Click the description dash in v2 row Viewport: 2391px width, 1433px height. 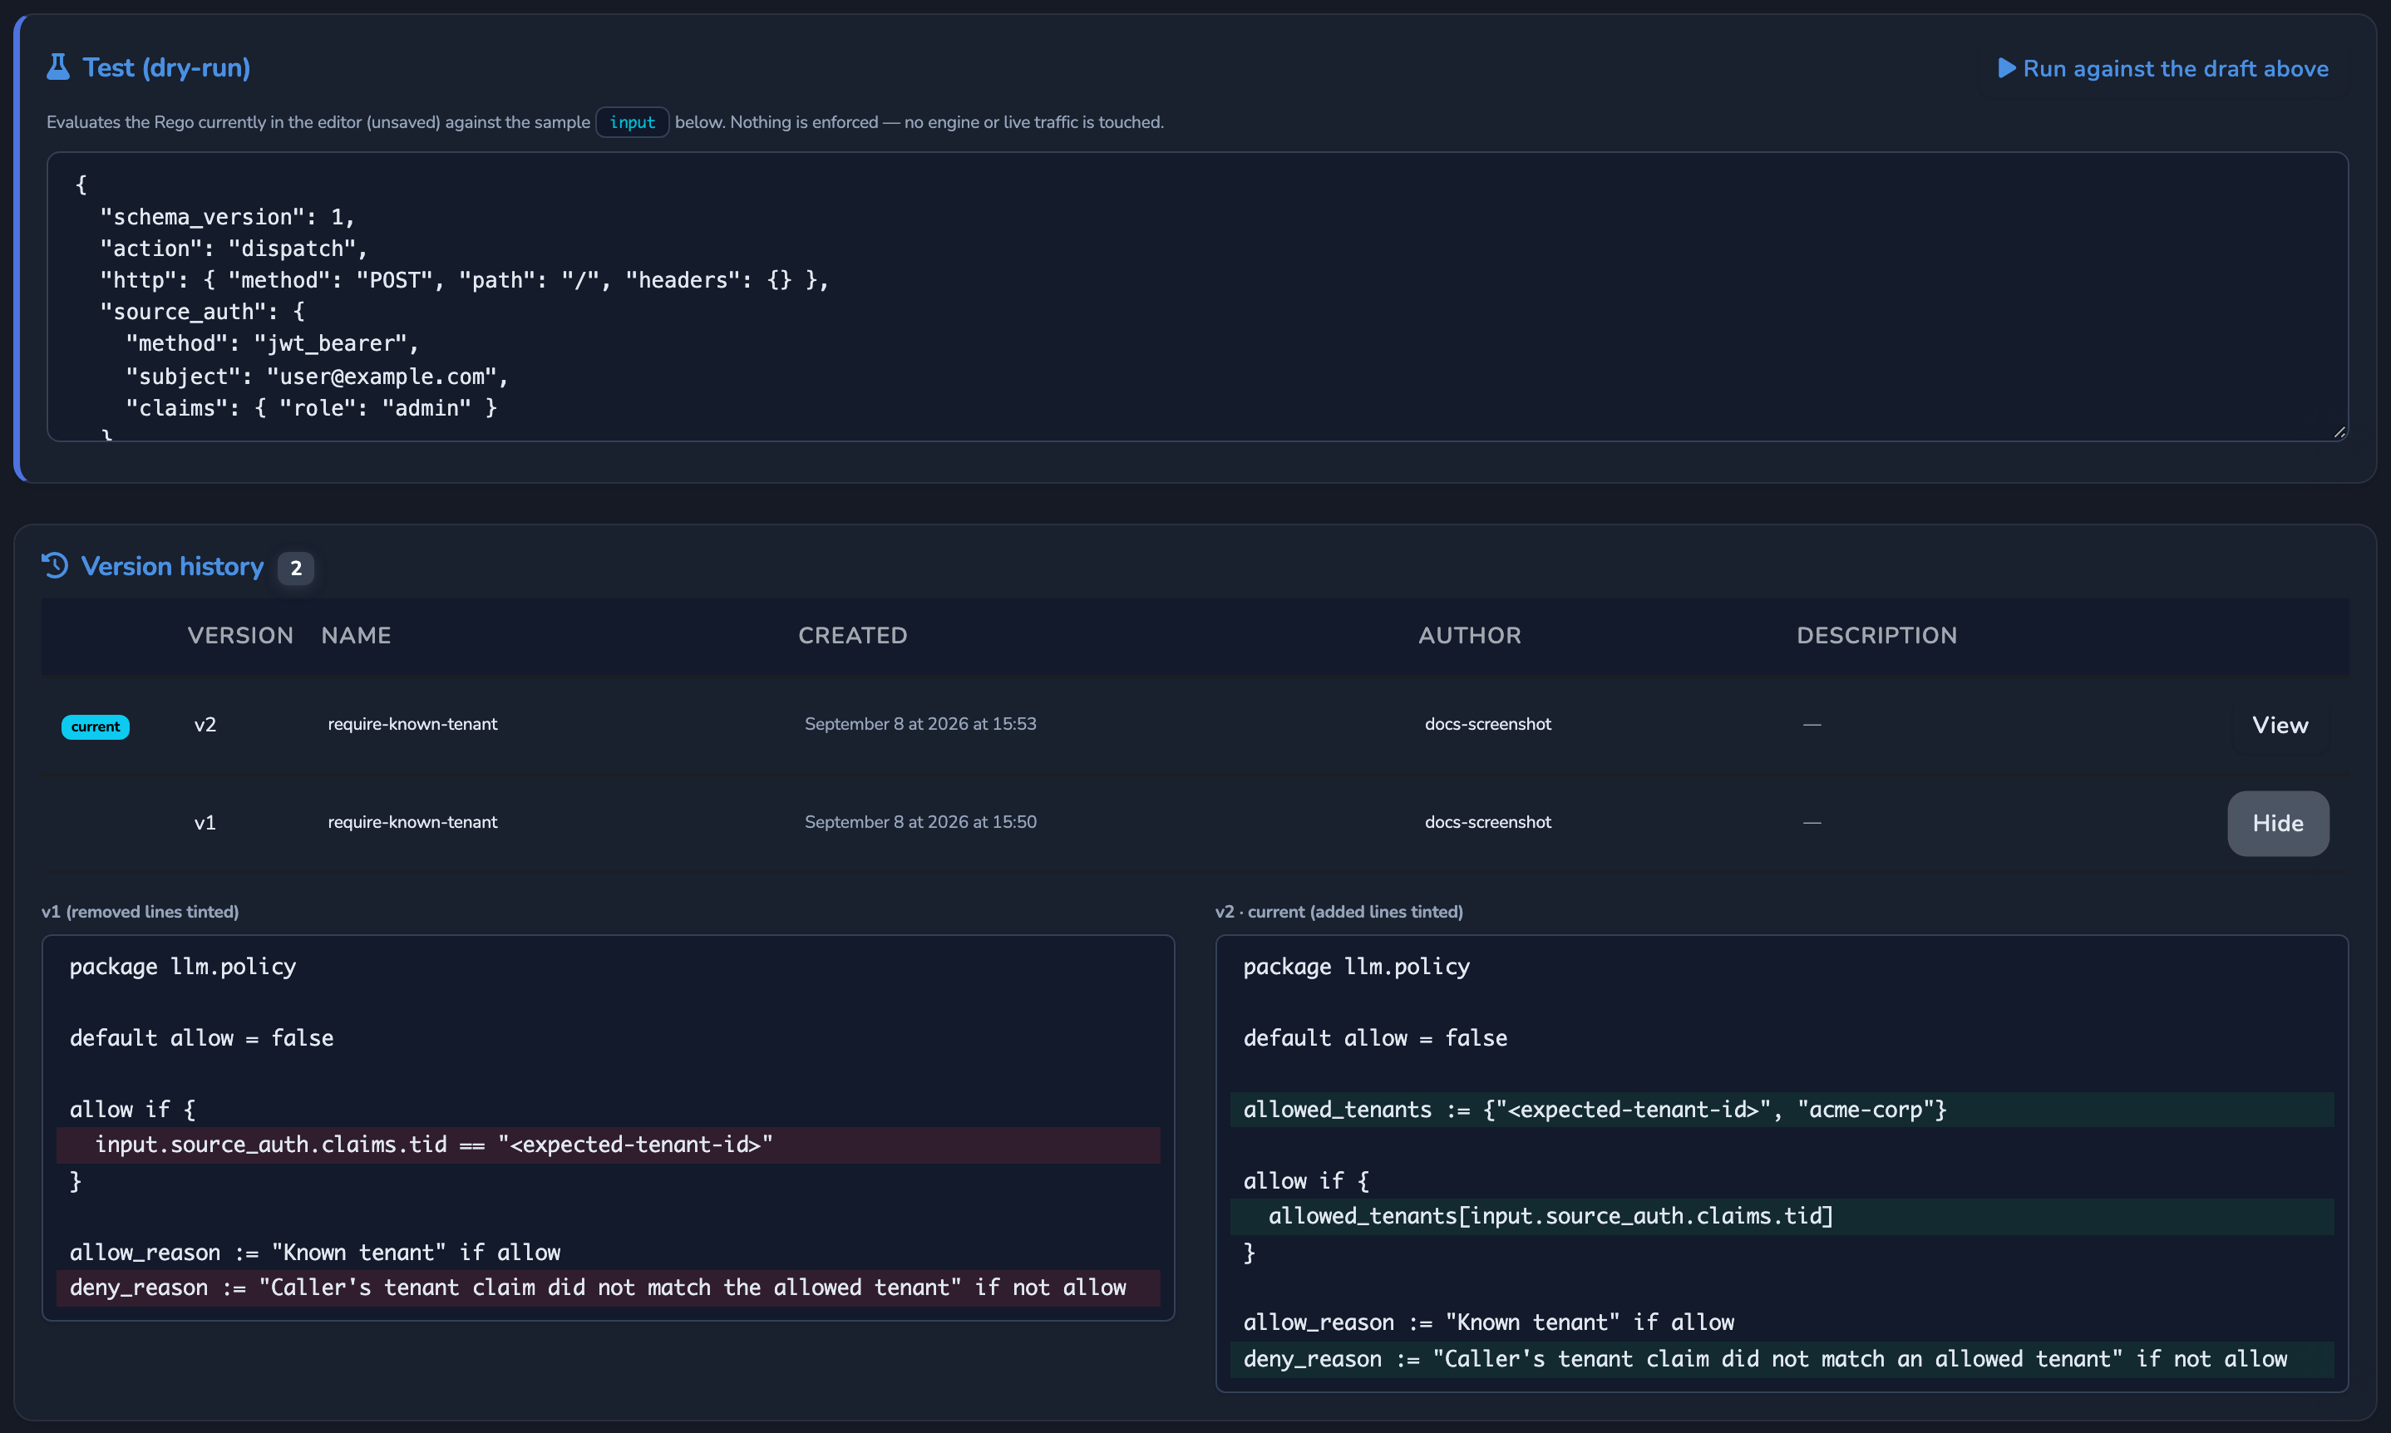(1812, 724)
